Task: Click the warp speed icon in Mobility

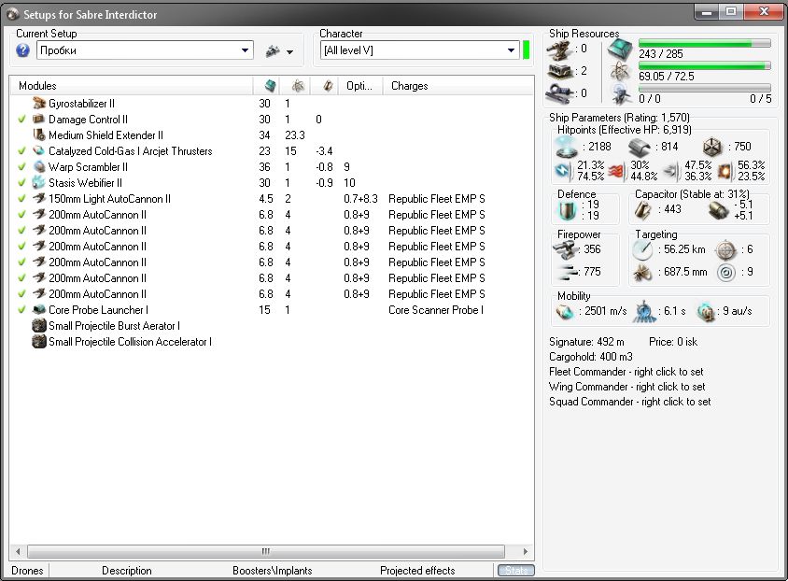Action: click(x=706, y=312)
